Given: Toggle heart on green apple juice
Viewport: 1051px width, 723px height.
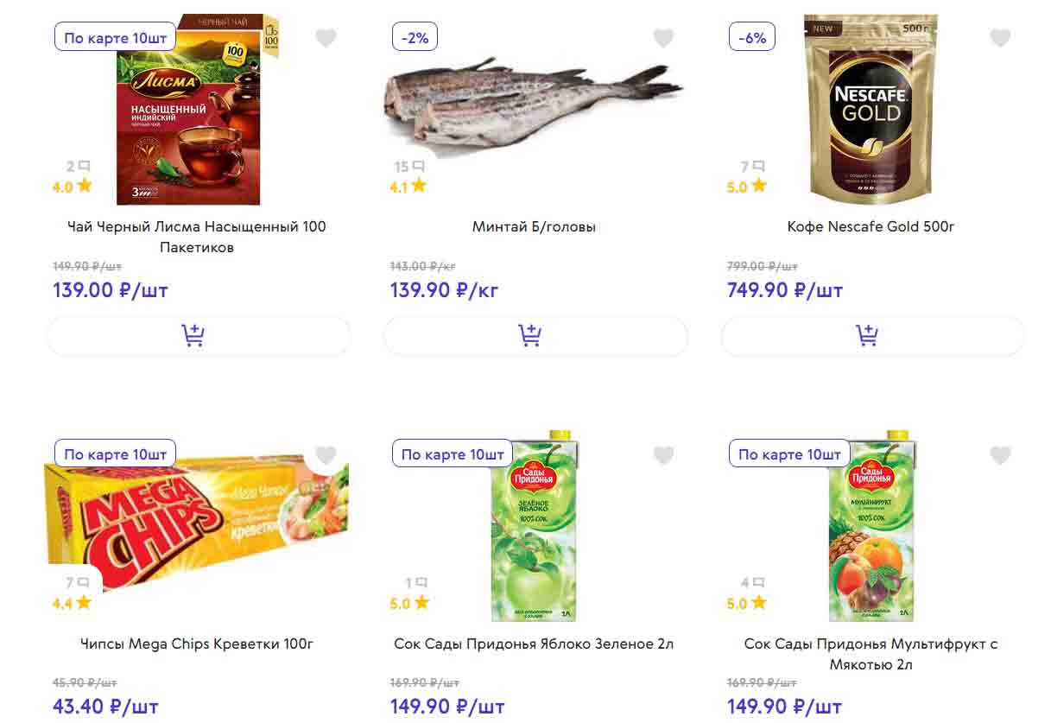Looking at the screenshot, I should pyautogui.click(x=663, y=455).
